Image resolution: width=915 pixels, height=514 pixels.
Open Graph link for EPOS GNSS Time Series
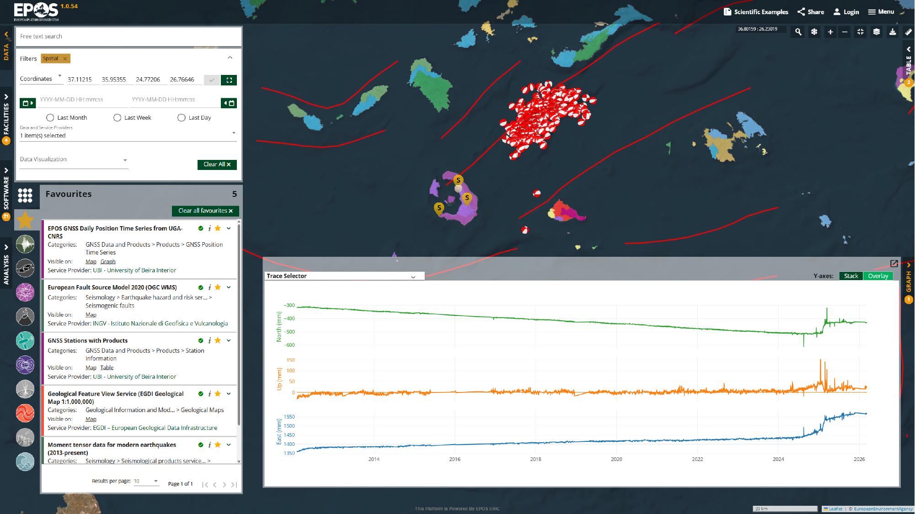pyautogui.click(x=108, y=262)
